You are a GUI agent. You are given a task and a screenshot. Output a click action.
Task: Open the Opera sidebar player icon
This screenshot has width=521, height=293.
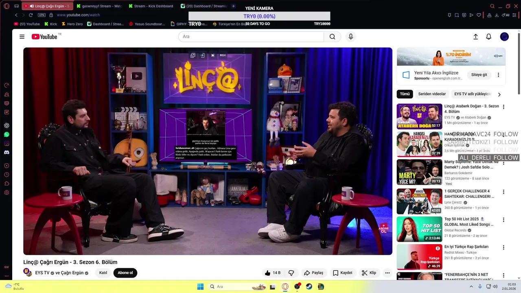tap(7, 166)
